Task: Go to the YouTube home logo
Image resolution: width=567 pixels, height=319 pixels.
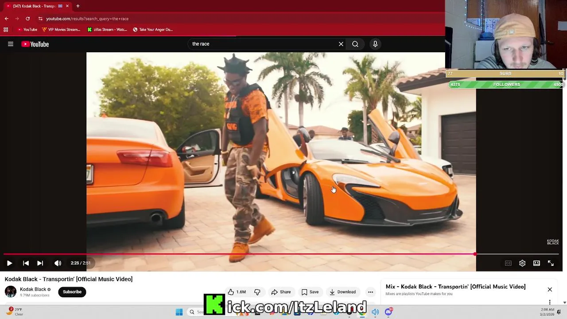Action: pos(35,44)
